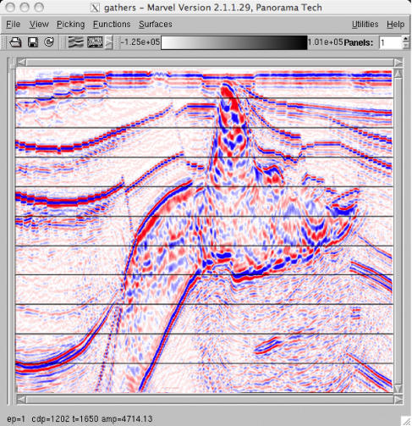The image size is (412, 426).
Task: Select the wiggle trace display icon
Action: 95,42
